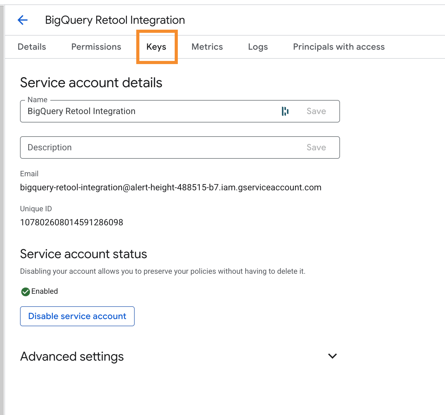Go back using the blue arrow
The height and width of the screenshot is (415, 445).
coord(22,20)
